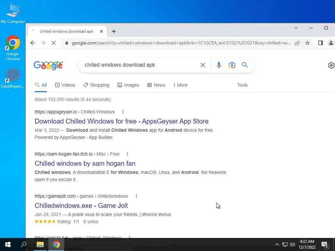This screenshot has height=251, width=335.
Task: Open a new tab with the plus button
Action: [x=114, y=31]
